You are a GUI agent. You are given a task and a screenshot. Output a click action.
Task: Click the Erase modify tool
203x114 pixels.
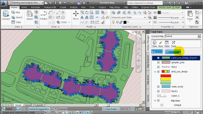click(103, 22)
